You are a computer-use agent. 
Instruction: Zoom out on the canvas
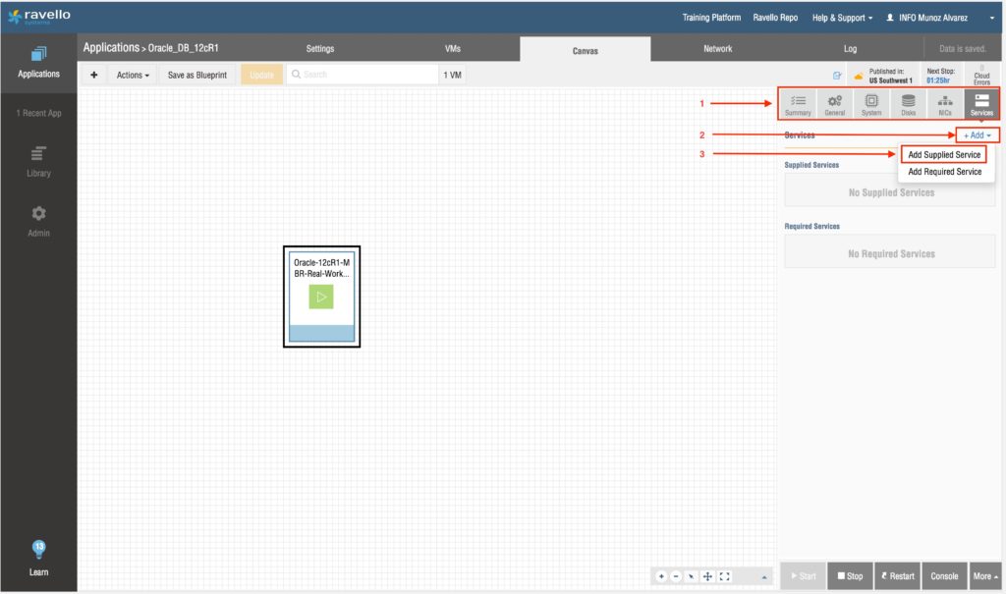coord(676,576)
